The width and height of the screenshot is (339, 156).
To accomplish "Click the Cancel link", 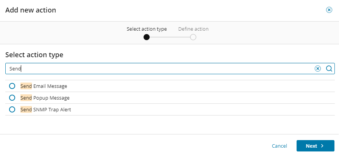I will [280, 146].
